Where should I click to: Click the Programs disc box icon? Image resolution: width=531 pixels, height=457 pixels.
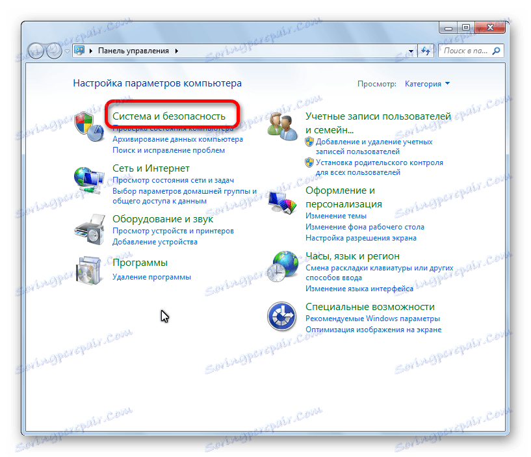(89, 270)
